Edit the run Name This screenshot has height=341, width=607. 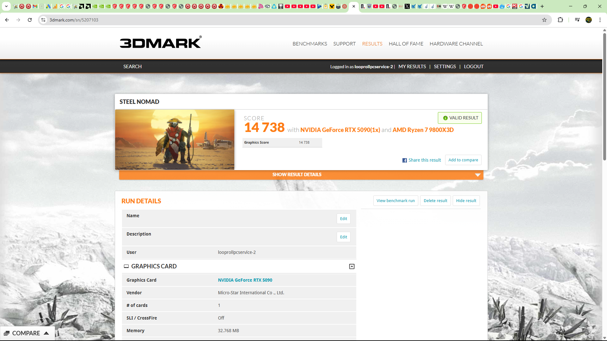343,219
